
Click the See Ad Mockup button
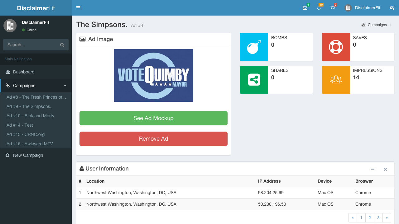coord(153,118)
